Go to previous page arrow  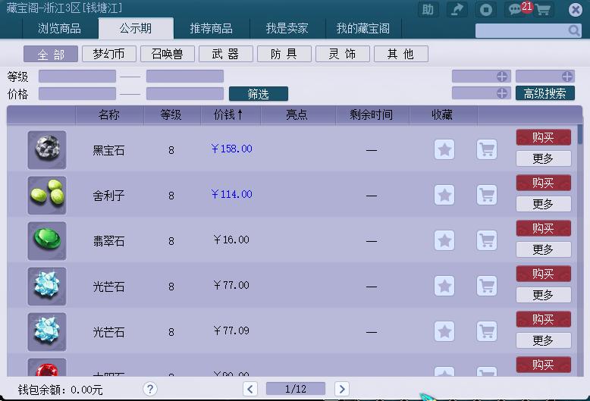click(x=250, y=389)
